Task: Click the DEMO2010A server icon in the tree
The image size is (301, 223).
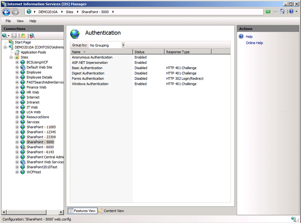Action: click(11, 47)
